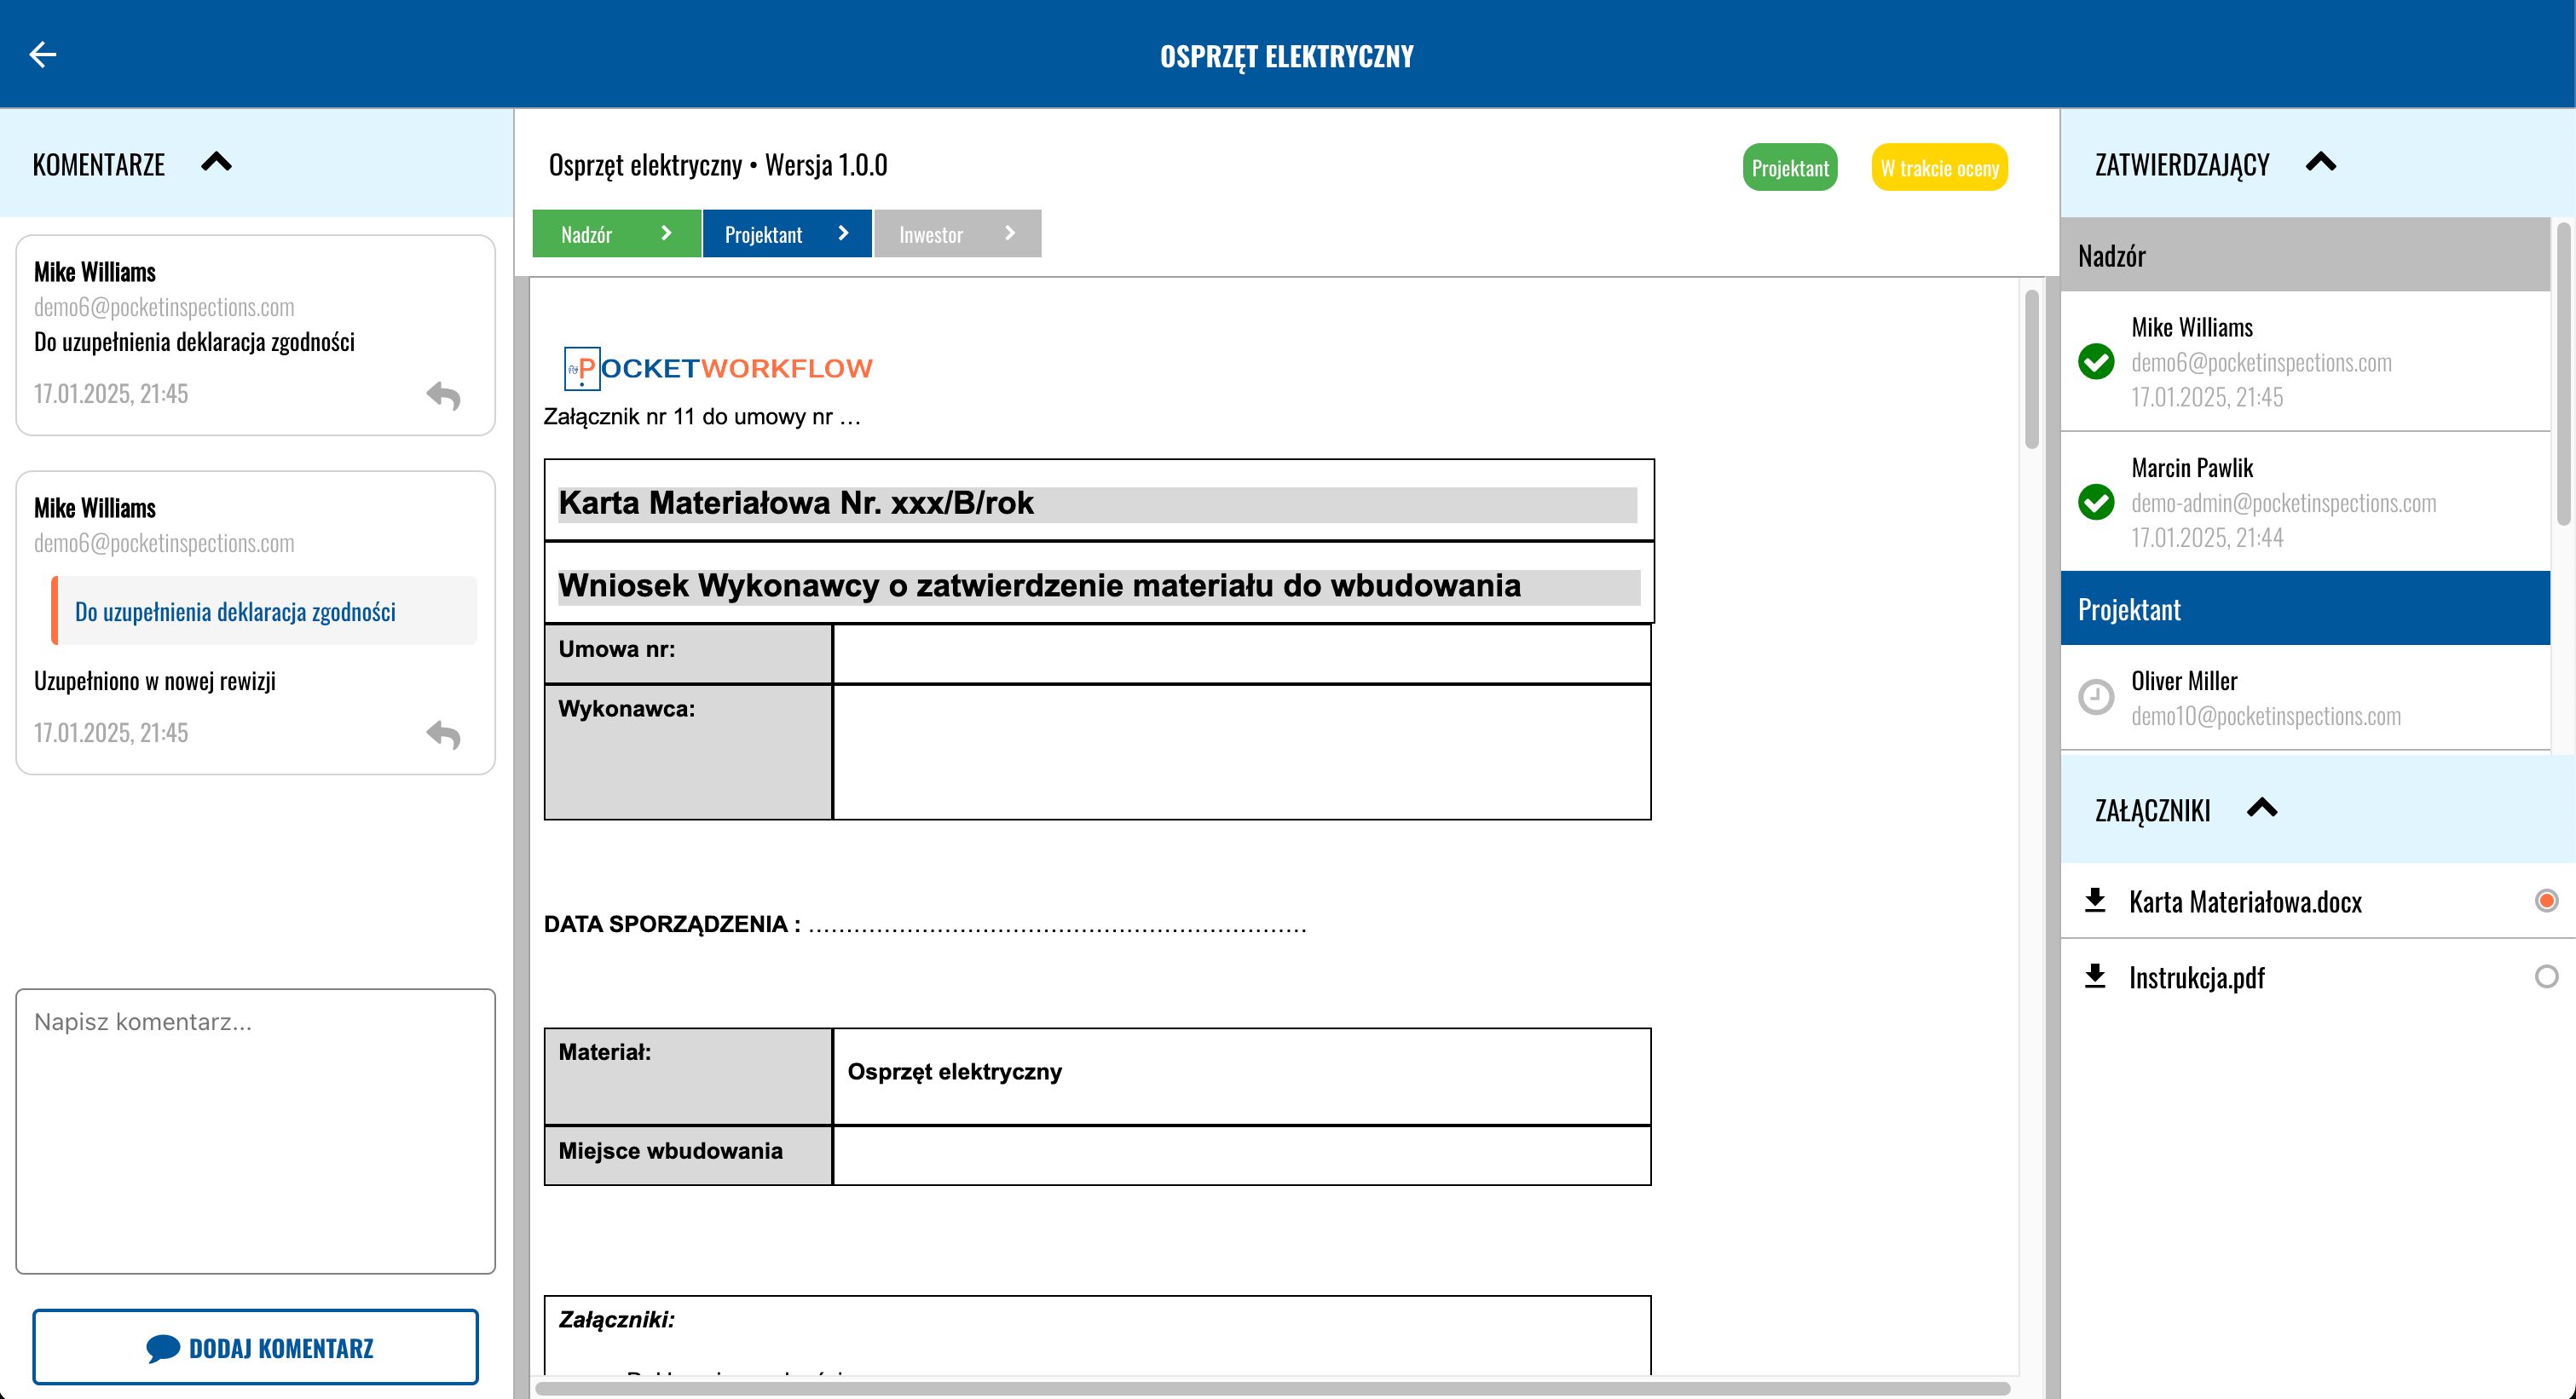Download Karta Materiałowa.docx file

coord(2095,901)
